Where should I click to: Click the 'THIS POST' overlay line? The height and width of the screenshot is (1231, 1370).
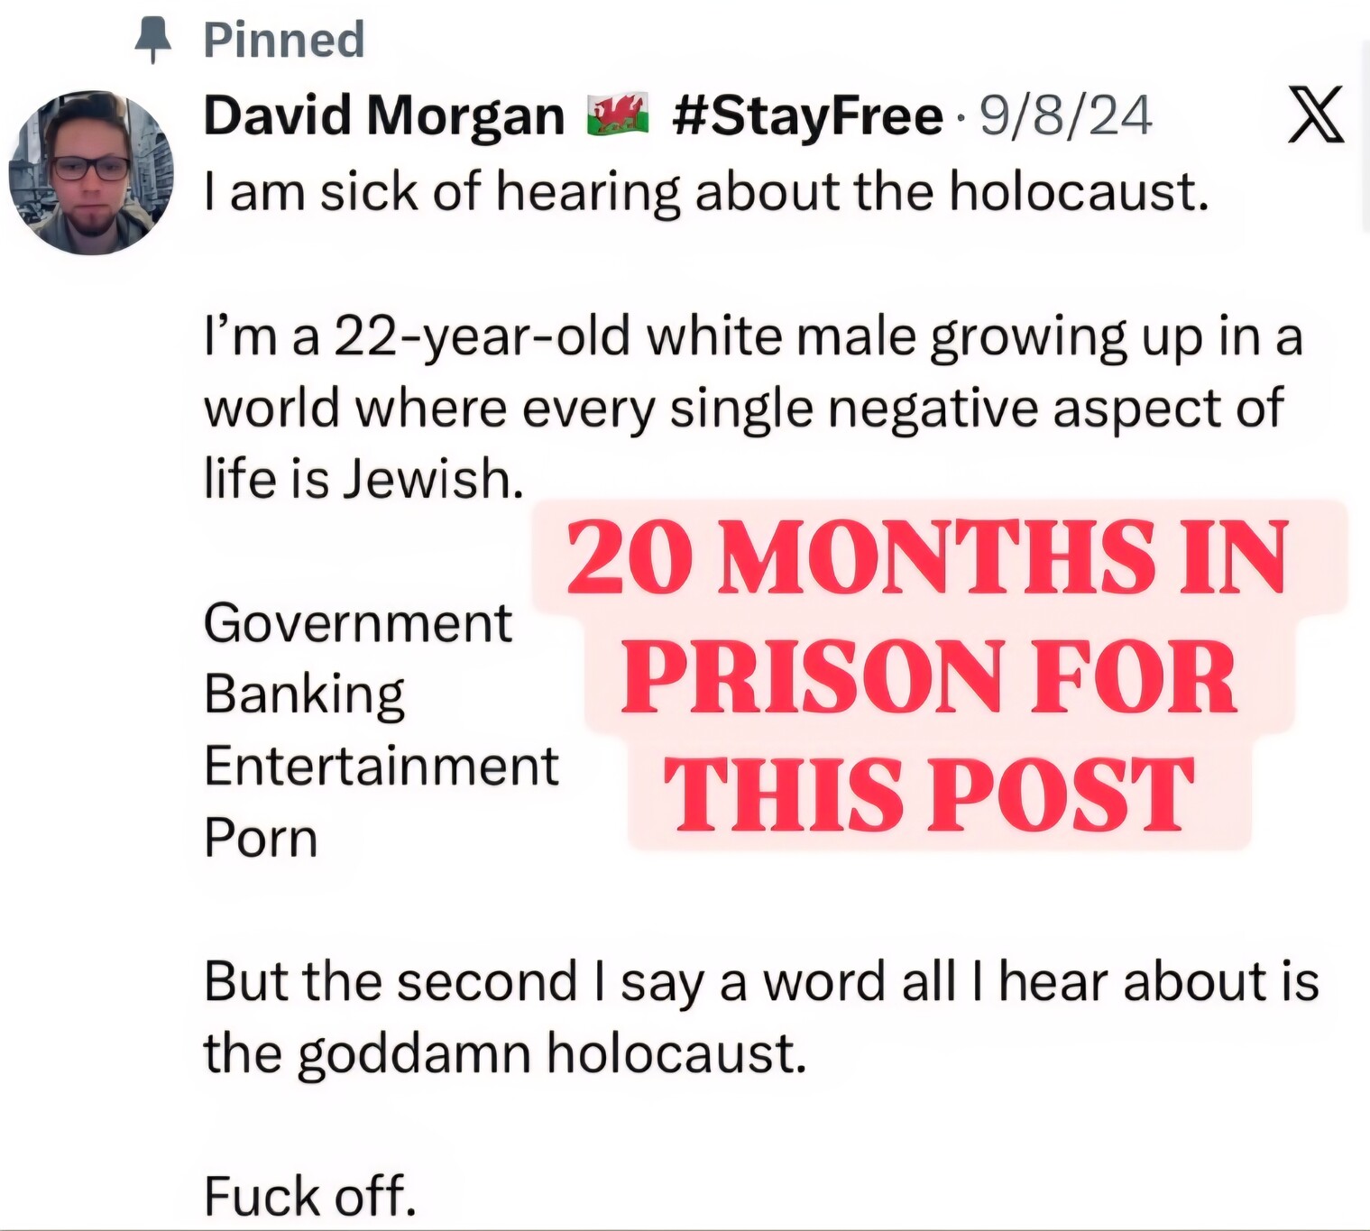(x=929, y=795)
